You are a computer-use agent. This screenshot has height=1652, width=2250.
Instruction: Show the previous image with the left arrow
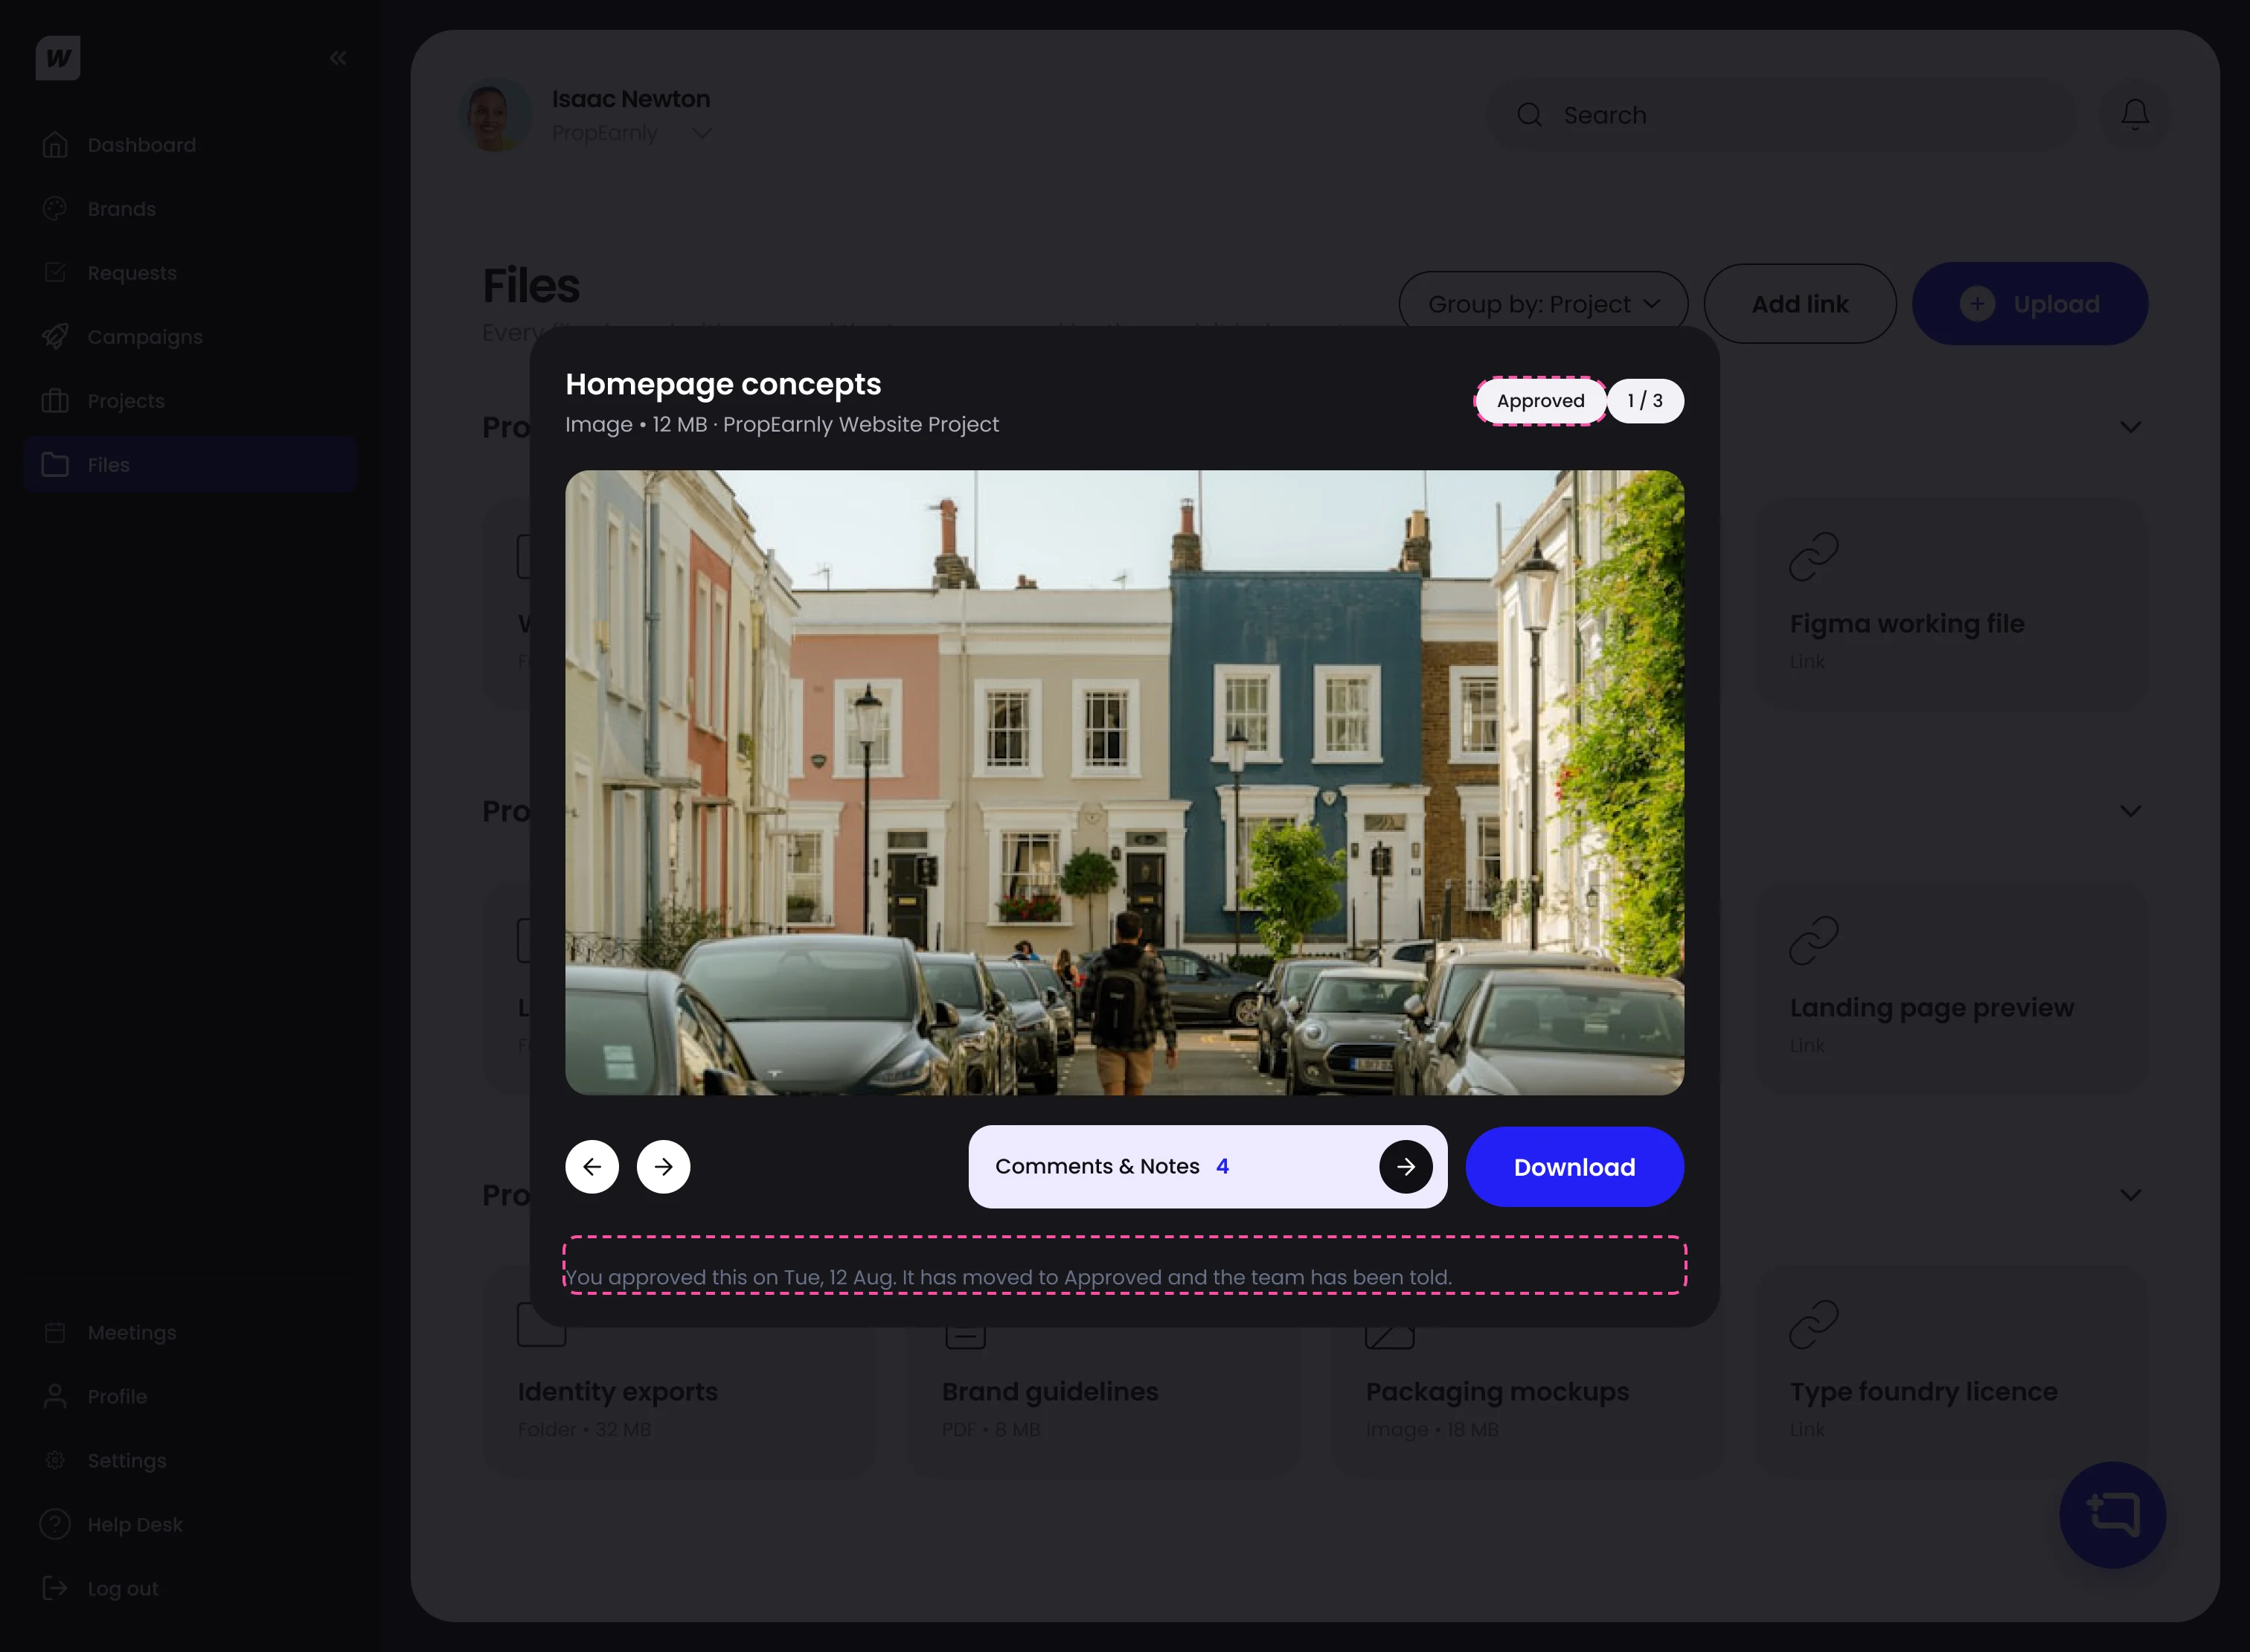click(x=592, y=1167)
